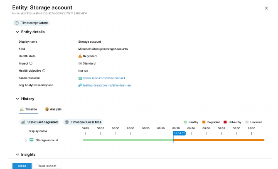This screenshot has width=278, height=169.
Task: Click the 08:25 timeline tick label
Action: tap(85, 128)
